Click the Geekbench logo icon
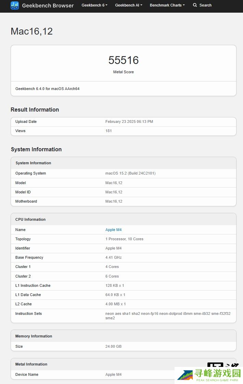This screenshot has width=243, height=384. pos(15,5)
